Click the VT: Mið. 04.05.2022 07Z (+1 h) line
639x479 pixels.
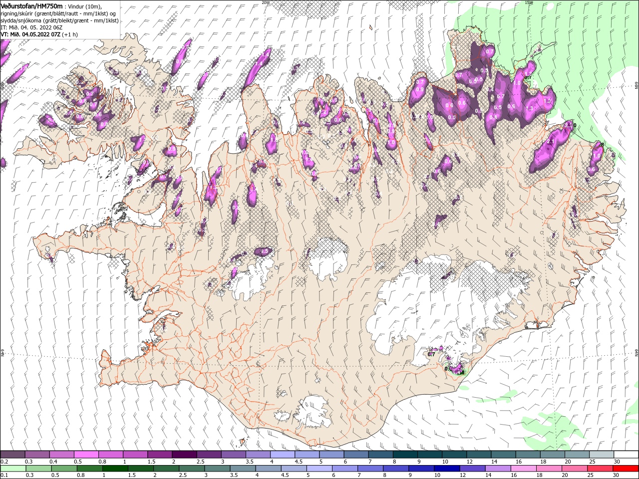pos(39,34)
